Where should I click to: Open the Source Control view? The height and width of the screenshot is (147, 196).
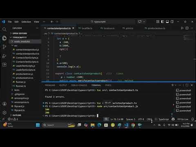[x=4, y=47]
